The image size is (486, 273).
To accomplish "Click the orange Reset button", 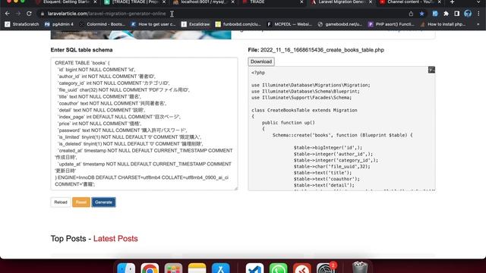I will pos(81,202).
